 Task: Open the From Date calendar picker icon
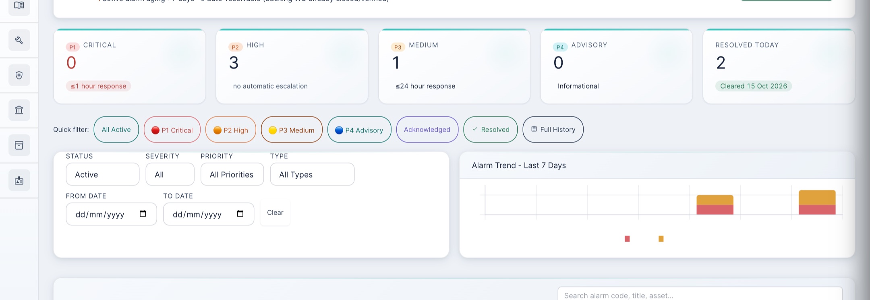coord(143,214)
